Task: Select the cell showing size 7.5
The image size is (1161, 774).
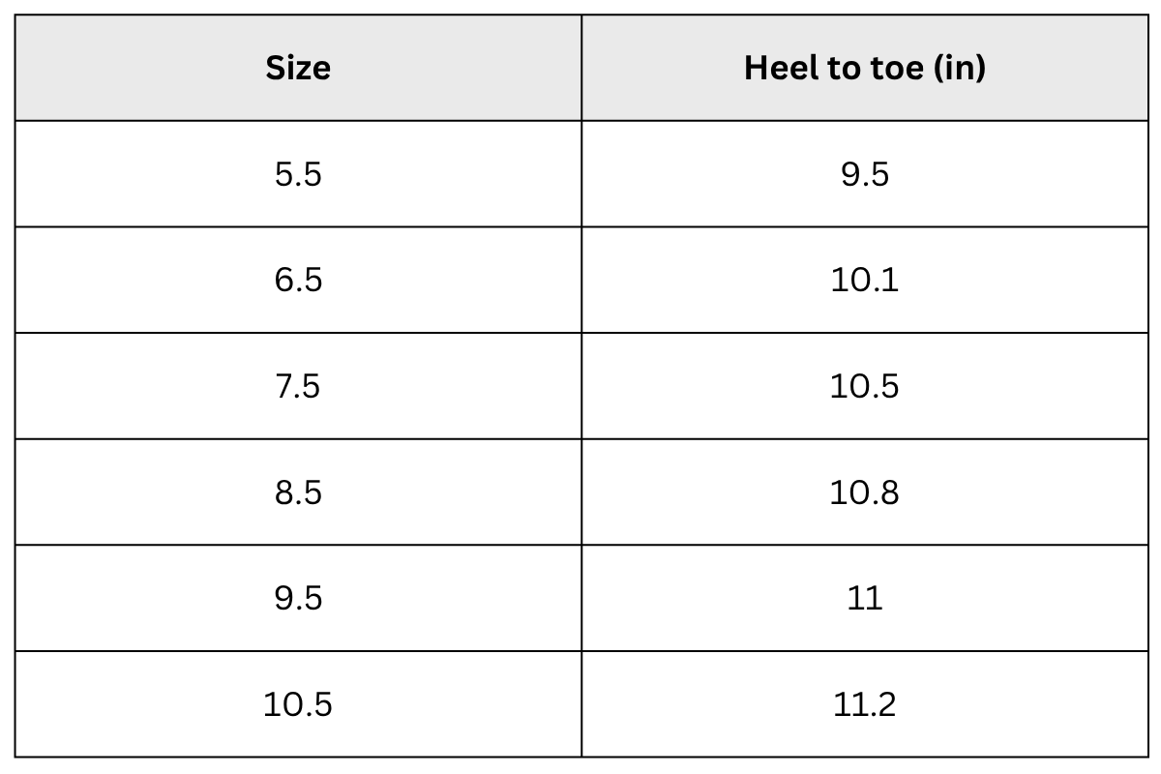Action: click(x=298, y=386)
